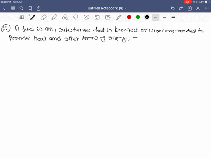This screenshot has height=158, width=211.
Task: Open the search magnifier
Action: [22, 8]
